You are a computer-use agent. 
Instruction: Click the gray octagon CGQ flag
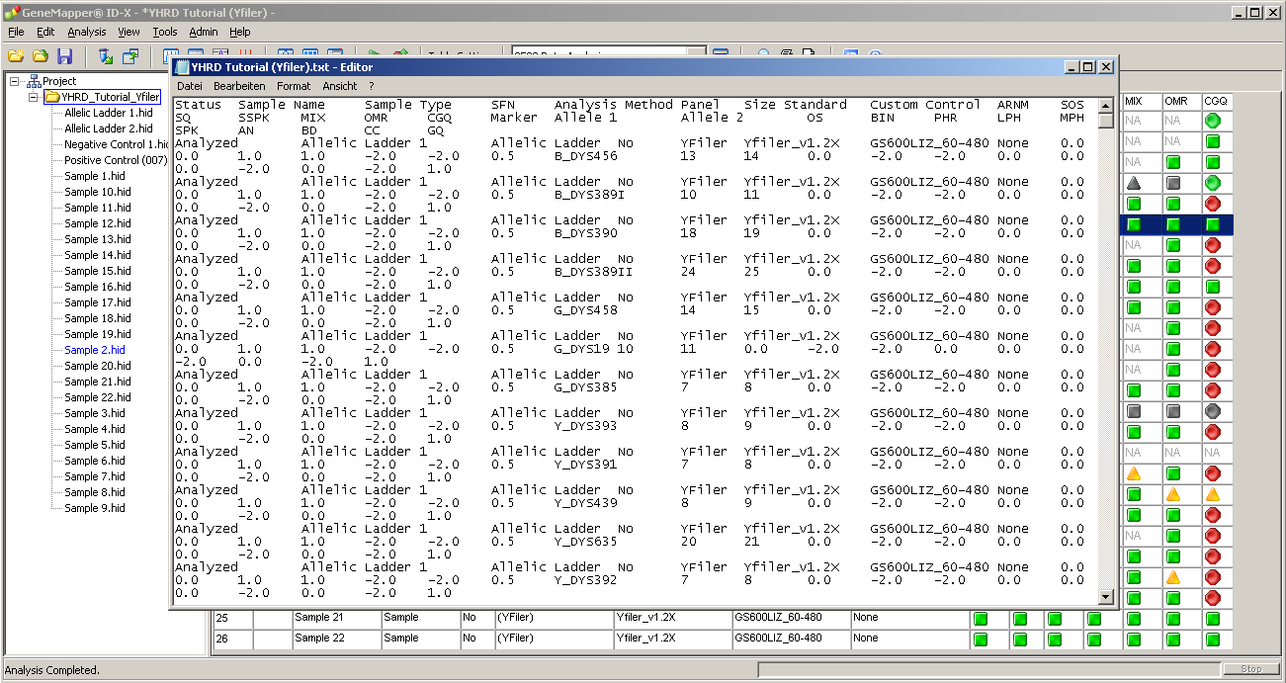coord(1213,411)
